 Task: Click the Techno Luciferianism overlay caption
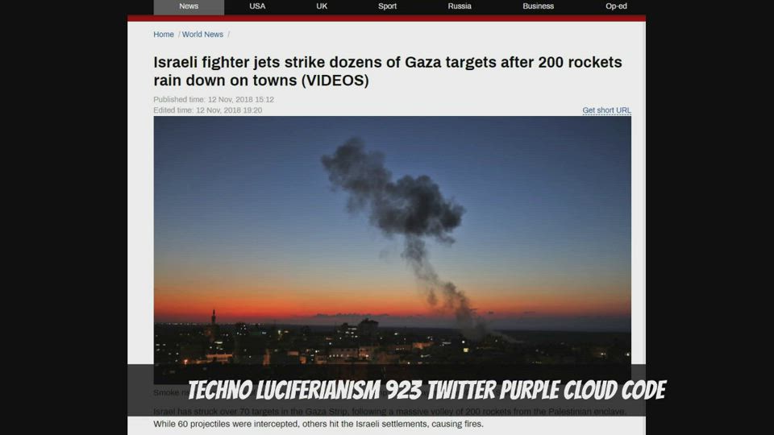427,390
